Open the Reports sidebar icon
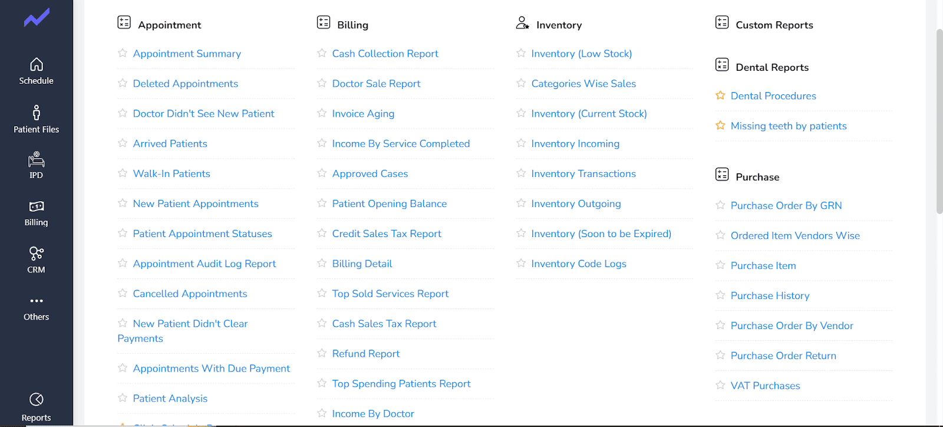This screenshot has width=943, height=427. tap(36, 400)
